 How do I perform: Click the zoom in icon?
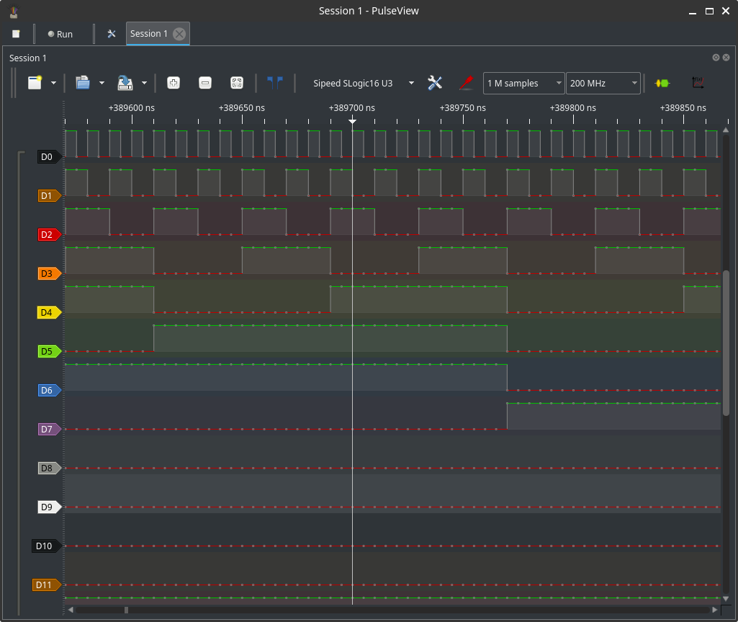coord(174,83)
